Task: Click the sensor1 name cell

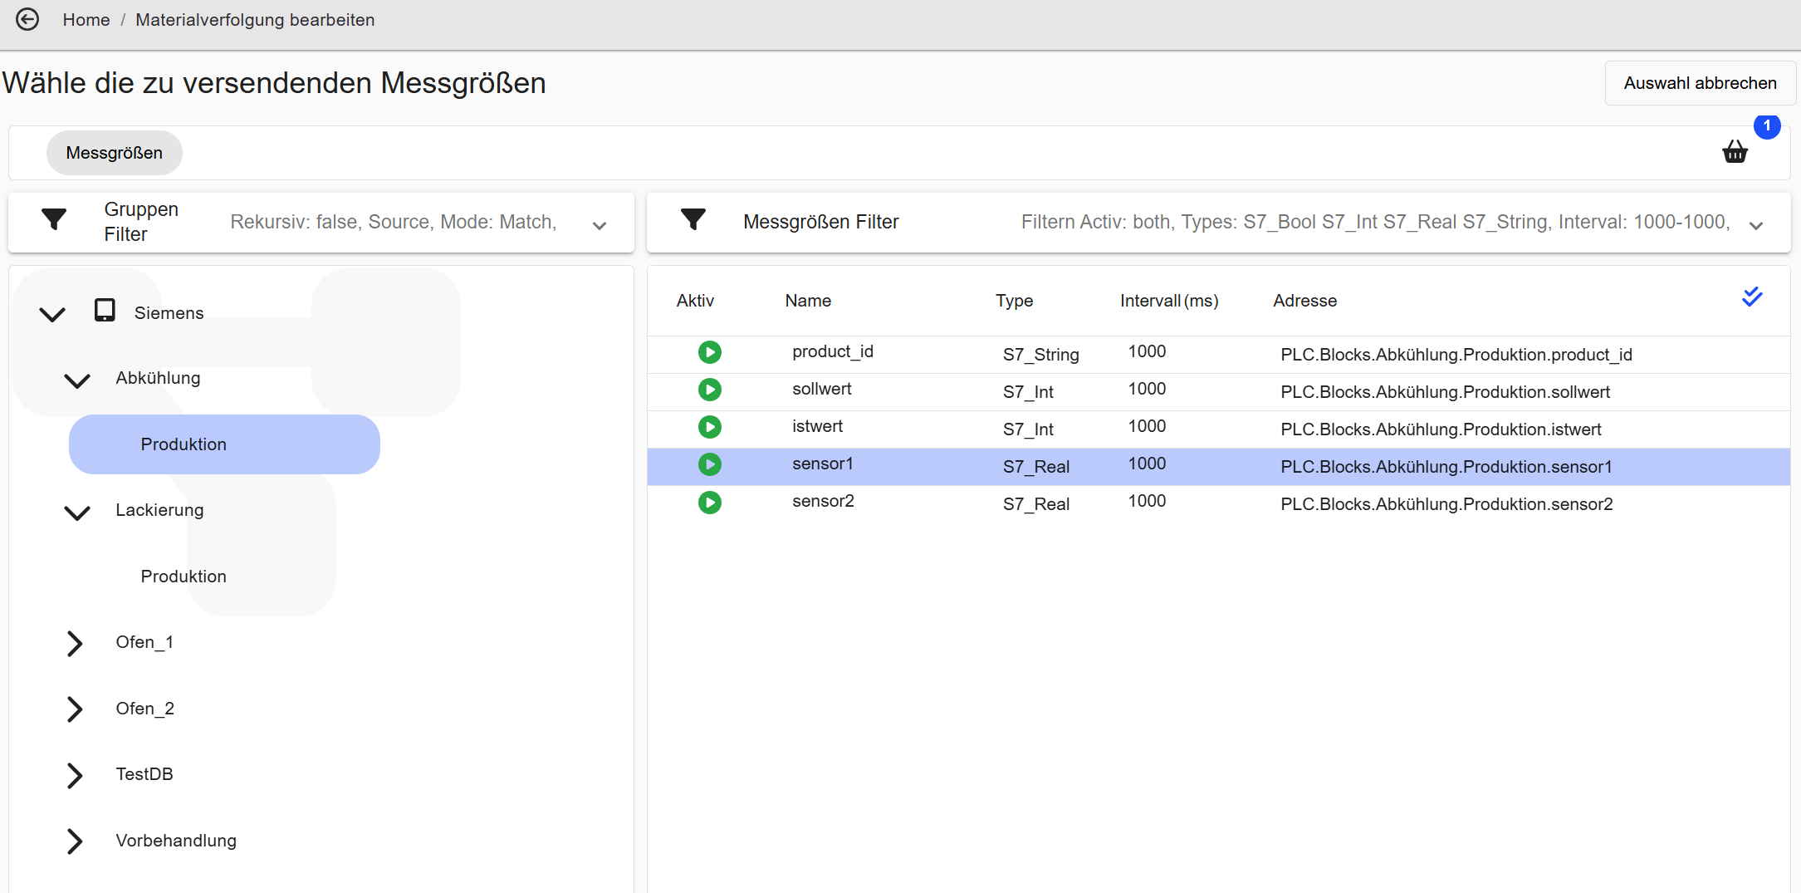Action: coord(823,464)
